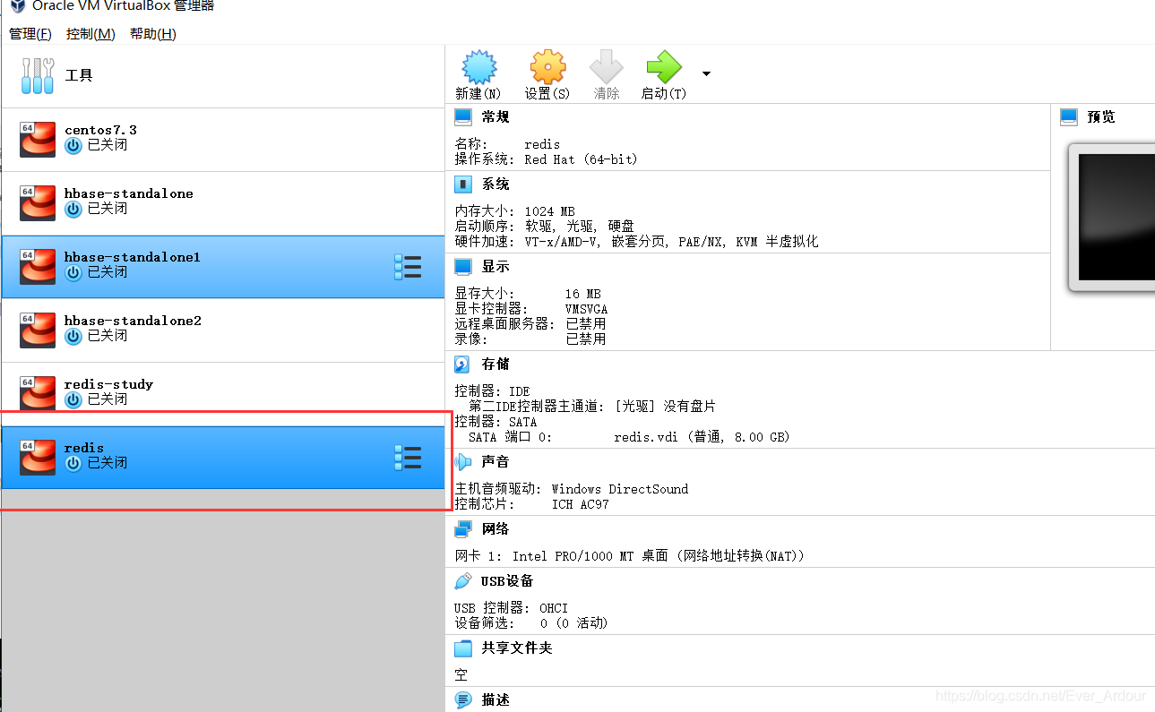The image size is (1155, 712).
Task: Click the 新建(N) new machine icon
Action: pyautogui.click(x=478, y=67)
